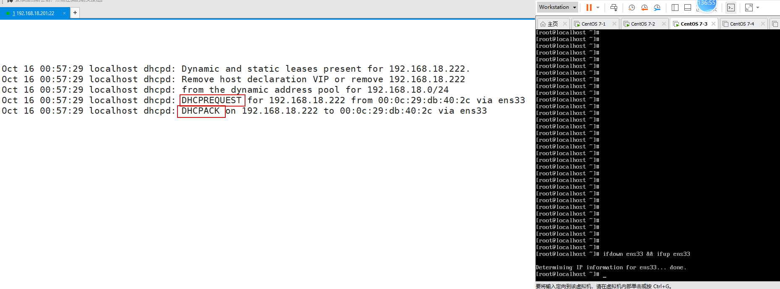Open the Workstation dropdown menu
Screen dimensions: 780x289
coord(557,7)
